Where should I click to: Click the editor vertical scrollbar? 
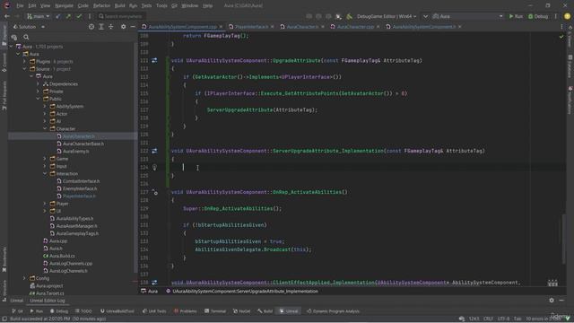564,239
